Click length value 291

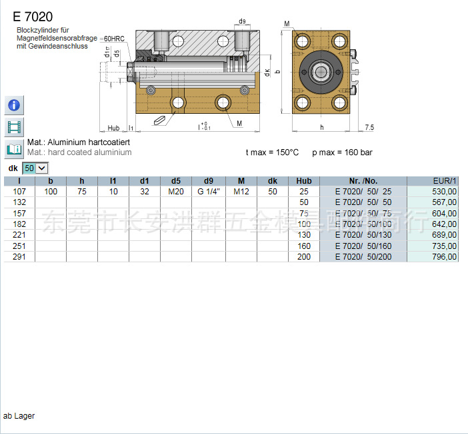[x=19, y=257]
